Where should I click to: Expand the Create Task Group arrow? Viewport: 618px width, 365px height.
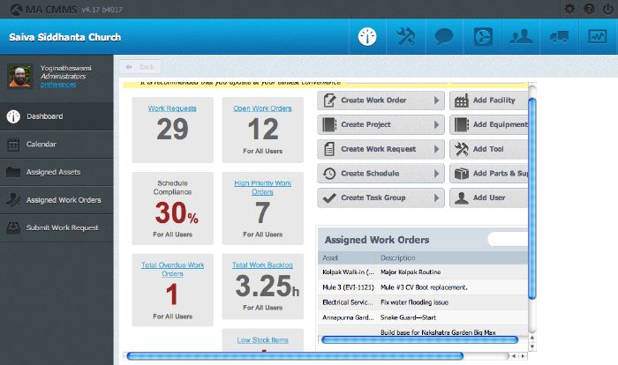click(437, 197)
